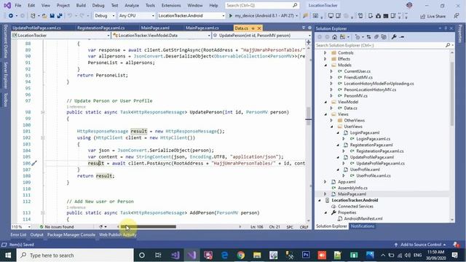The width and height of the screenshot is (466, 262).
Task: Click the search magnifier in Solution Explorer
Action: pyautogui.click(x=448, y=45)
